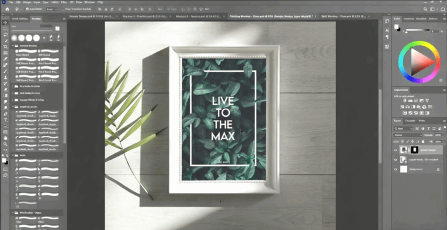
Task: Expand the Special Effects Brushes folder
Action: 13,100
